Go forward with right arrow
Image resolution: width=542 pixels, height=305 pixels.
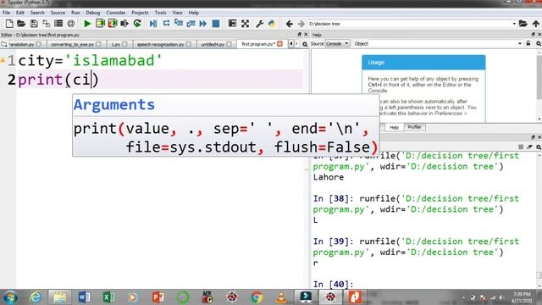tap(301, 24)
